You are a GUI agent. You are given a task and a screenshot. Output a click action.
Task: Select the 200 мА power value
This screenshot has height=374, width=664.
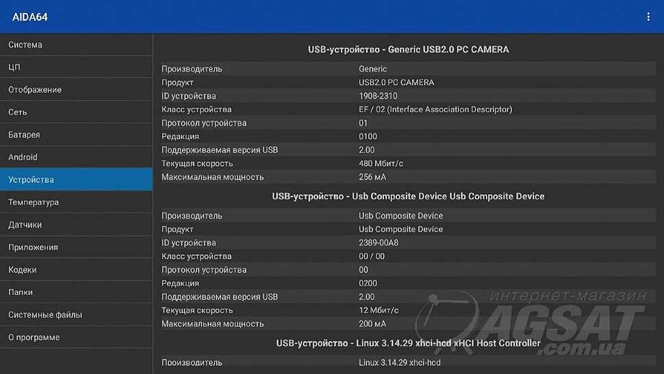(372, 323)
